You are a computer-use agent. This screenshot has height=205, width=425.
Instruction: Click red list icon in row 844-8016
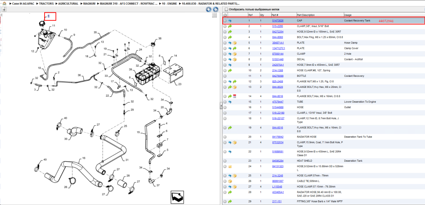pyautogui.click(x=235, y=96)
